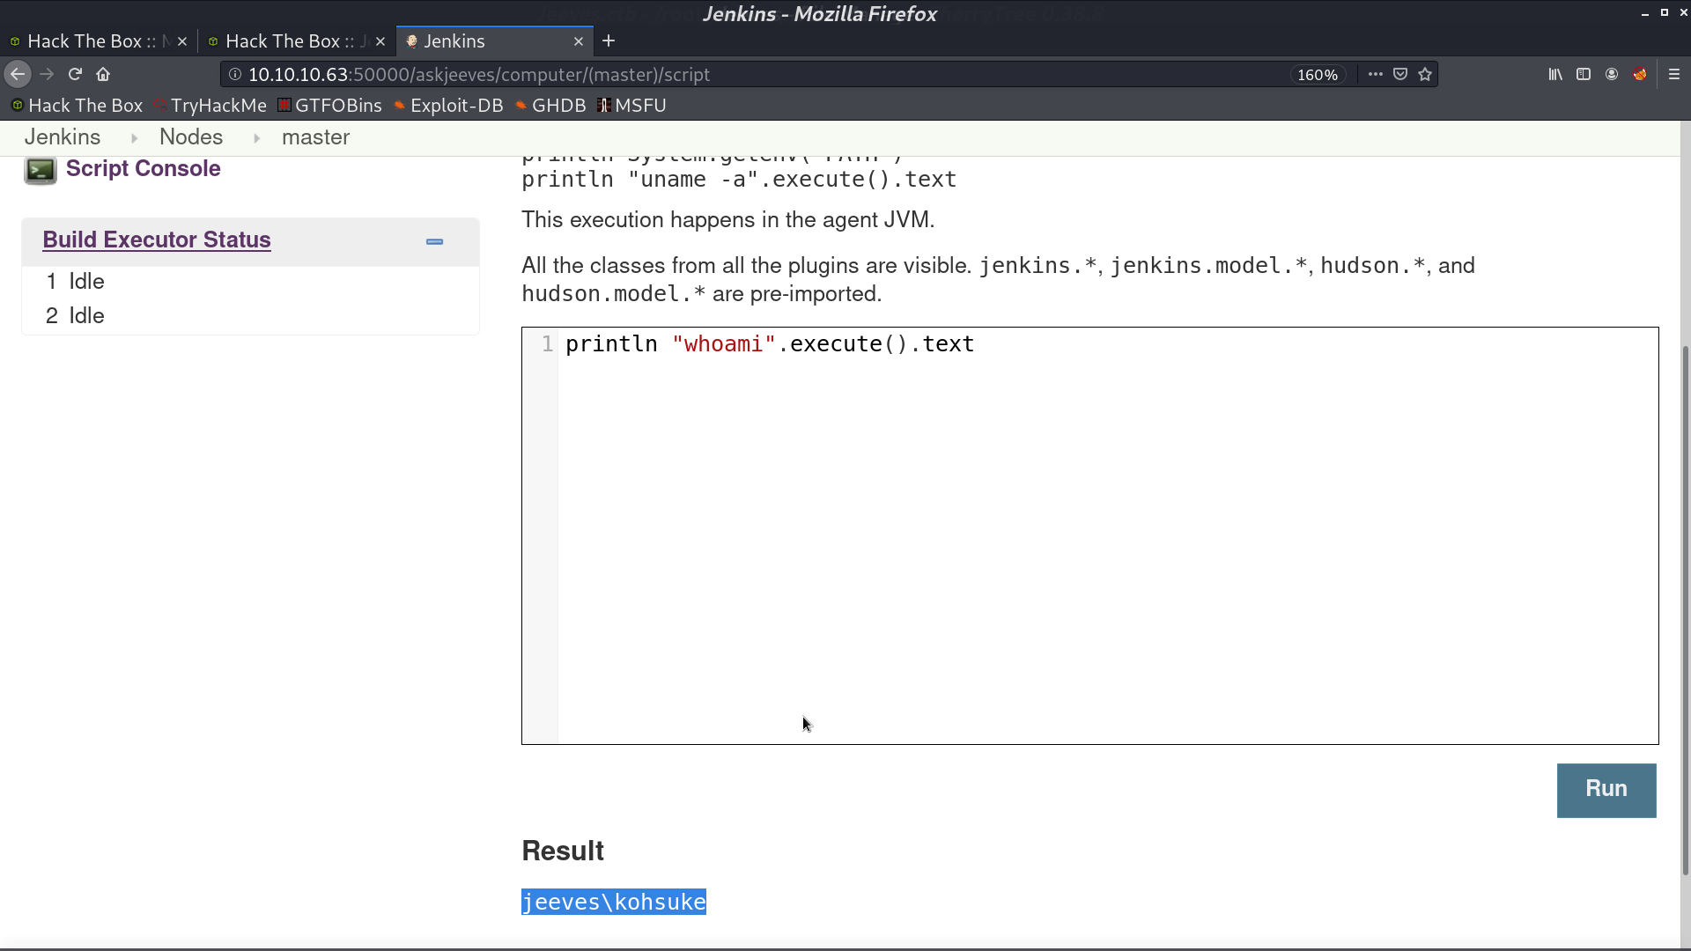Close the Jenkins tab

point(579,41)
